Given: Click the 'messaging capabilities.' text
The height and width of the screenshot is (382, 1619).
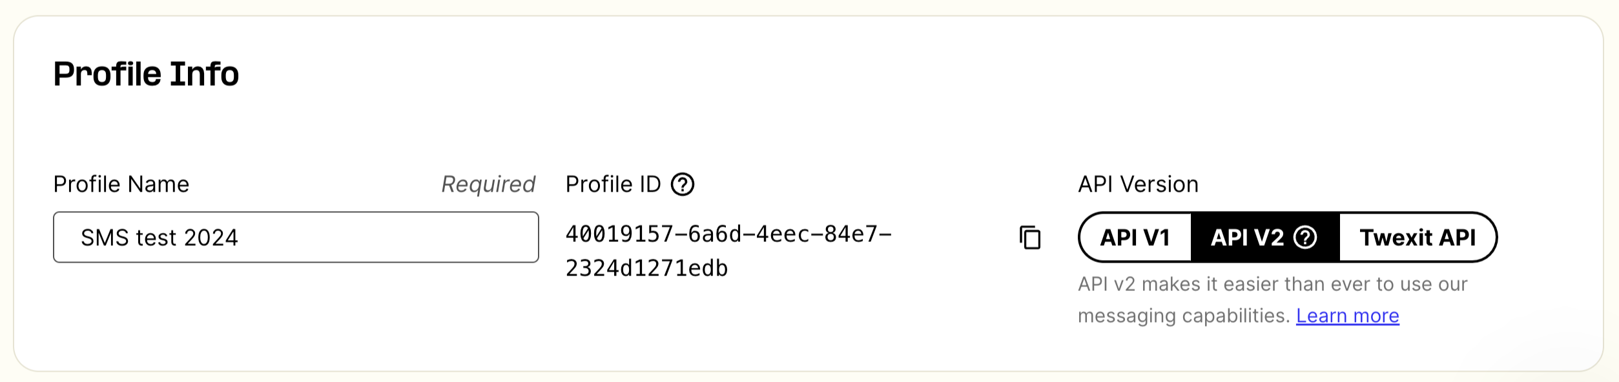Looking at the screenshot, I should 1184,316.
